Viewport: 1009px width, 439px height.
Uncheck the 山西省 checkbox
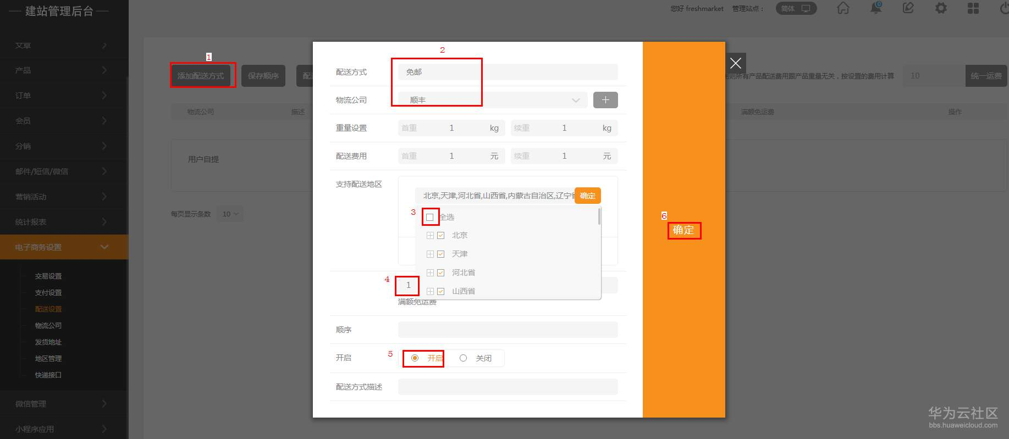pos(440,291)
